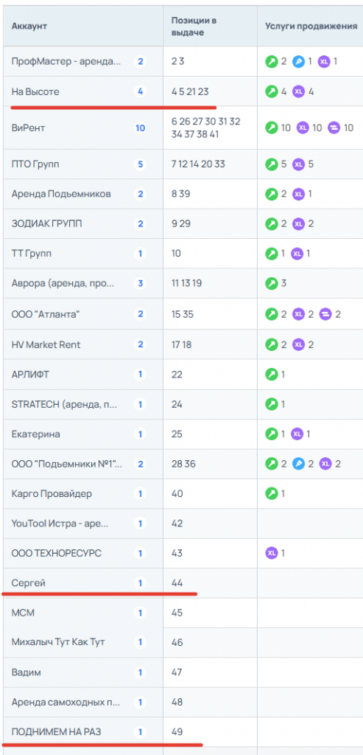Click position value 44 in Сергей row

(177, 582)
